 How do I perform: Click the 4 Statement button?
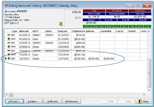click(72, 101)
